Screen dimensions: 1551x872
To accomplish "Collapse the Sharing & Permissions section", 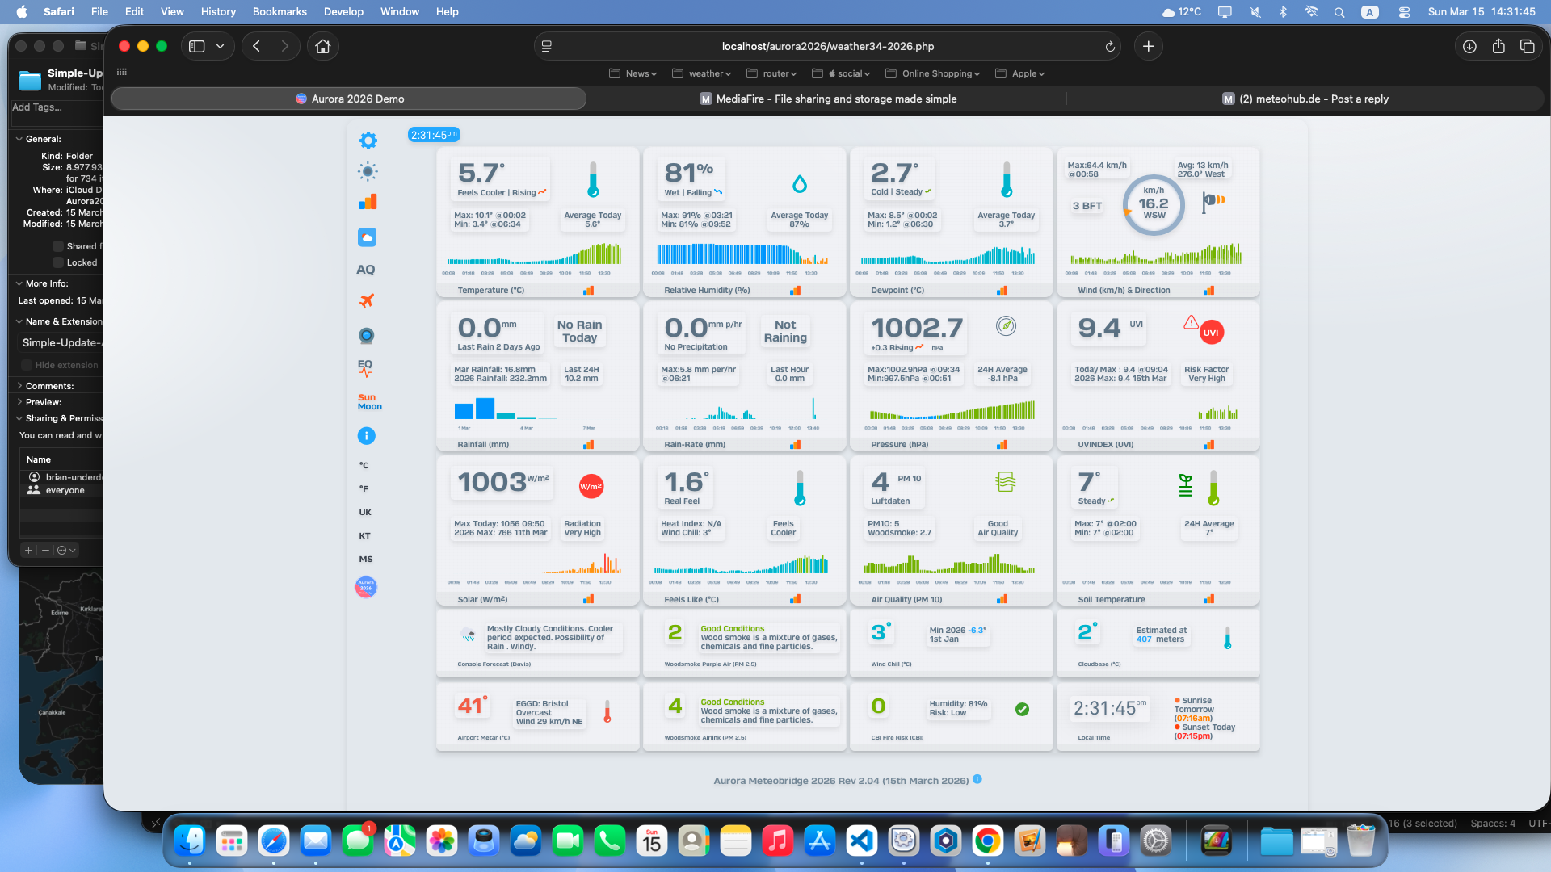I will 19,418.
